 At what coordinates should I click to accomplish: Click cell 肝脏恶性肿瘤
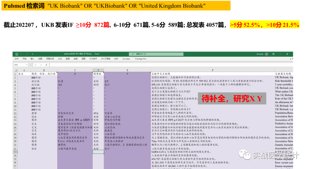127,120
